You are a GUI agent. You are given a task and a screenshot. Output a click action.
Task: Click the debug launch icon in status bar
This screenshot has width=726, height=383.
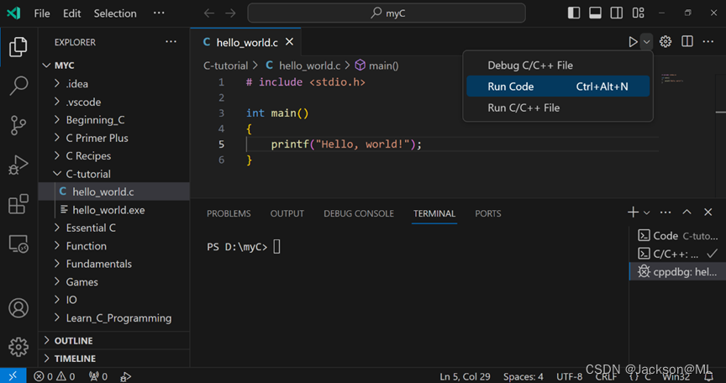point(125,376)
